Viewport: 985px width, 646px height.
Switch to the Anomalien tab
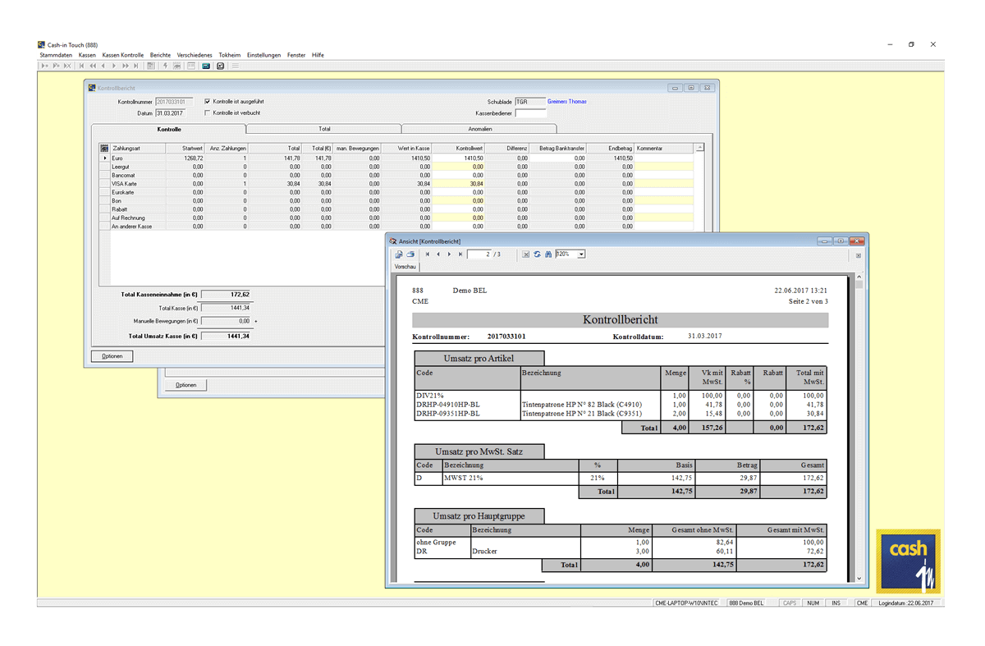480,129
